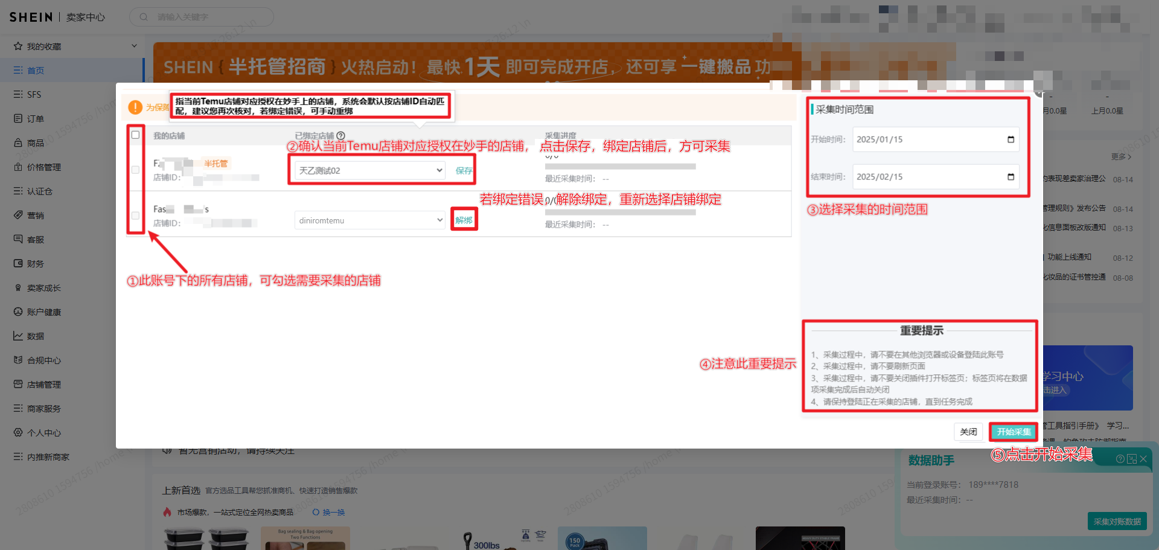Check the select-all stores checkbox in header
The width and height of the screenshot is (1159, 550).
click(x=135, y=135)
